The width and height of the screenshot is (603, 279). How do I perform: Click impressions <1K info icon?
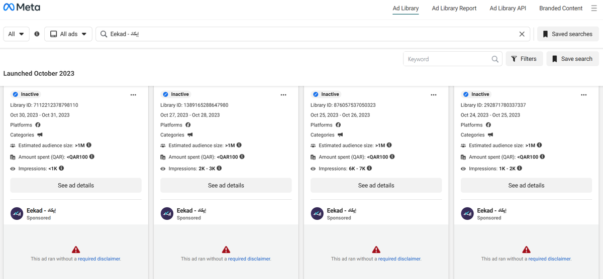pyautogui.click(x=61, y=168)
